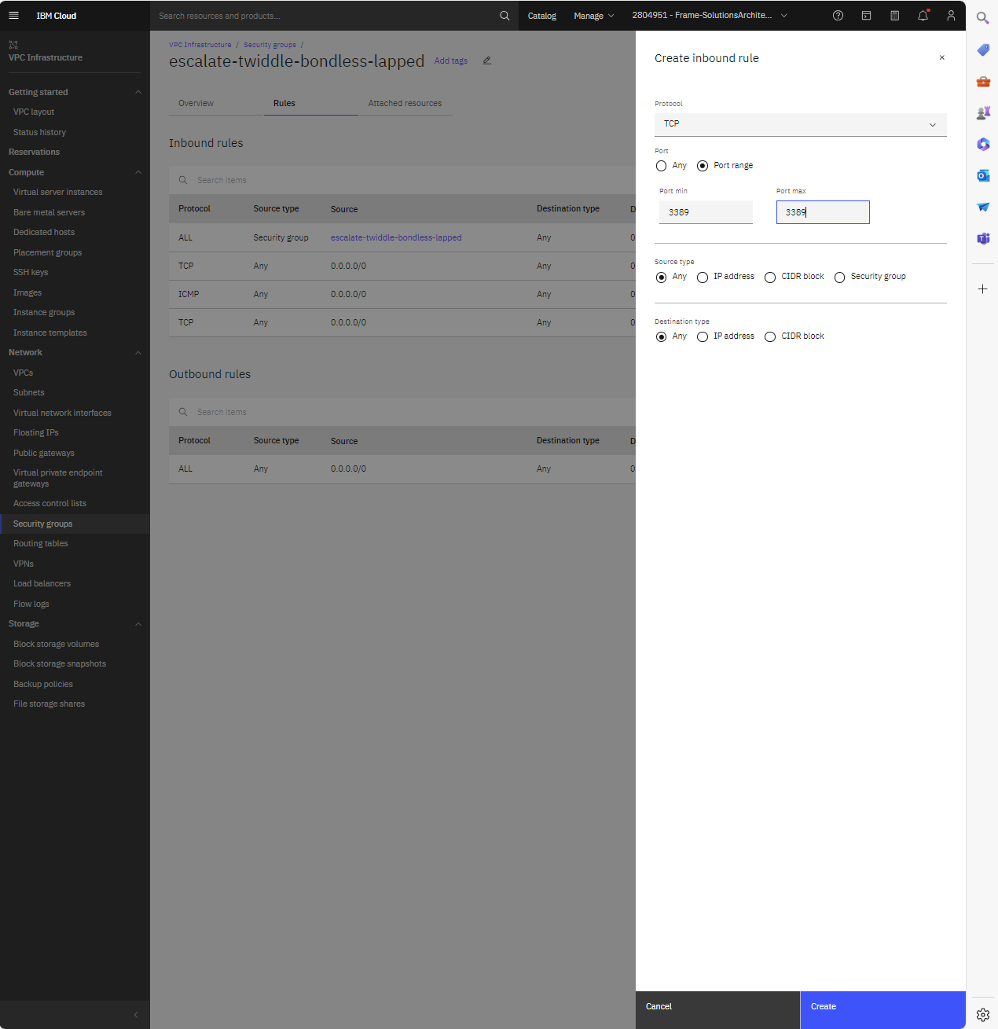Open the cost estimator calculator icon
The image size is (998, 1029).
click(894, 15)
